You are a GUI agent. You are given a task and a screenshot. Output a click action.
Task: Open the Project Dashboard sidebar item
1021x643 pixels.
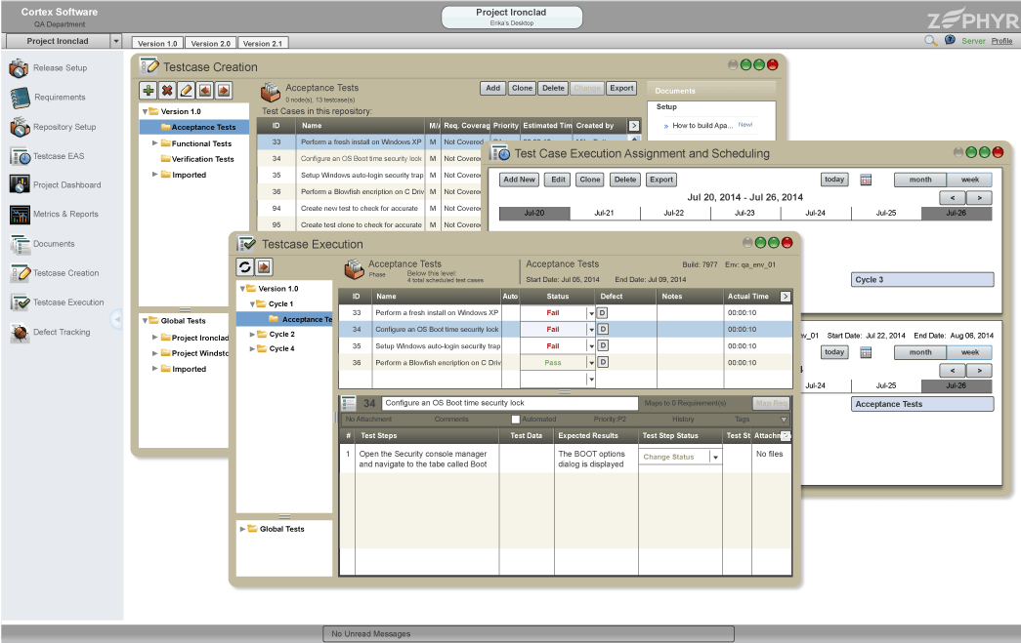tap(56, 184)
